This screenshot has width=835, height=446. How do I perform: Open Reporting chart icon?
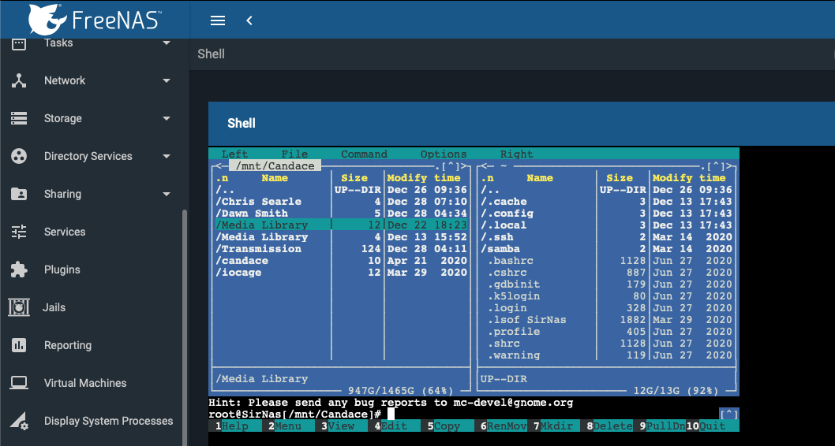pos(19,345)
